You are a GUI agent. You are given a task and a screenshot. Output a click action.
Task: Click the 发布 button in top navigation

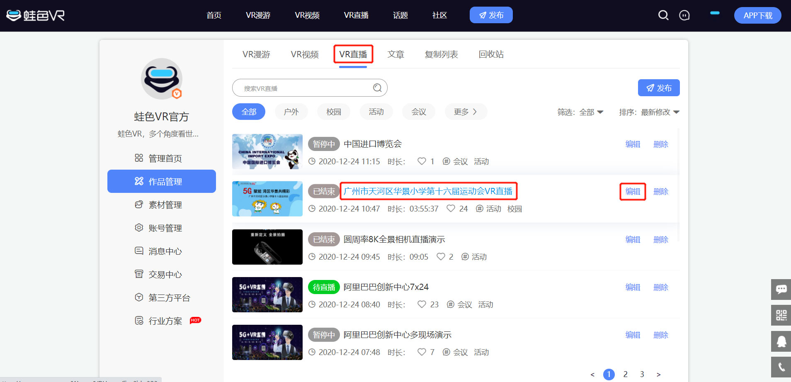pyautogui.click(x=491, y=15)
